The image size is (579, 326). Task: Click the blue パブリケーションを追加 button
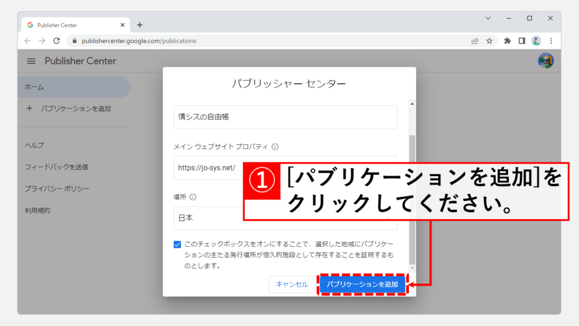pyautogui.click(x=362, y=284)
